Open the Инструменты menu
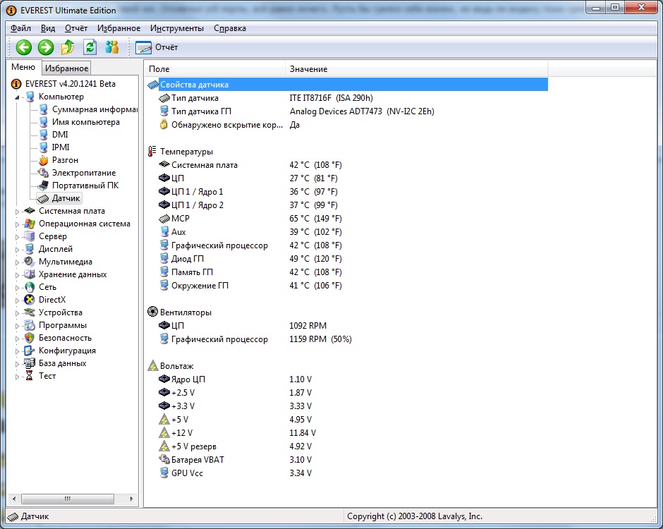This screenshot has width=663, height=529. coord(177,28)
